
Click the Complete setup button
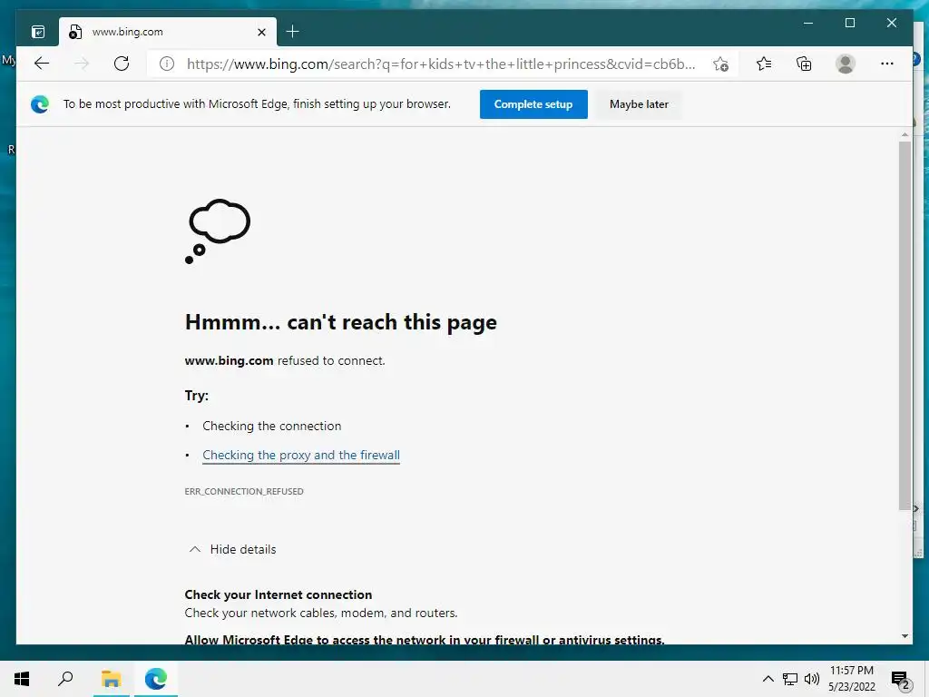point(533,104)
